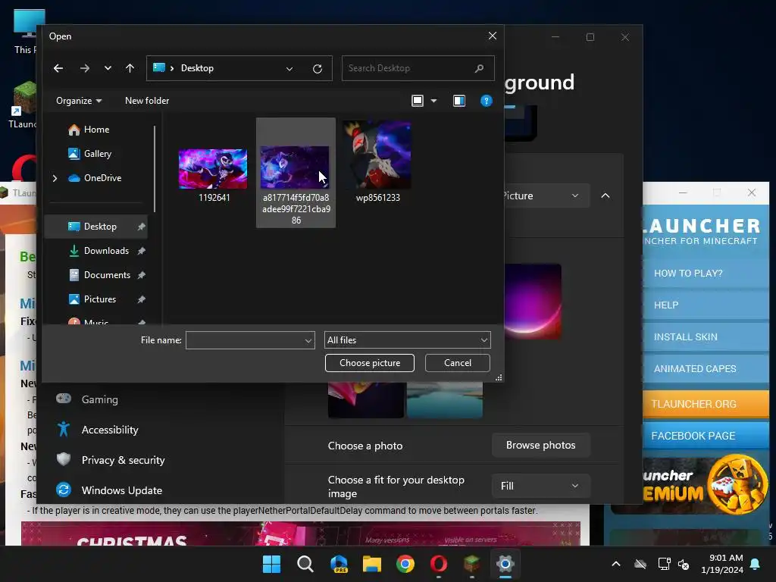Cancel the Open dialog

coord(457,363)
